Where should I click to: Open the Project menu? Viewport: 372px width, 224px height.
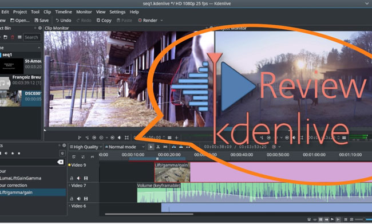20,12
